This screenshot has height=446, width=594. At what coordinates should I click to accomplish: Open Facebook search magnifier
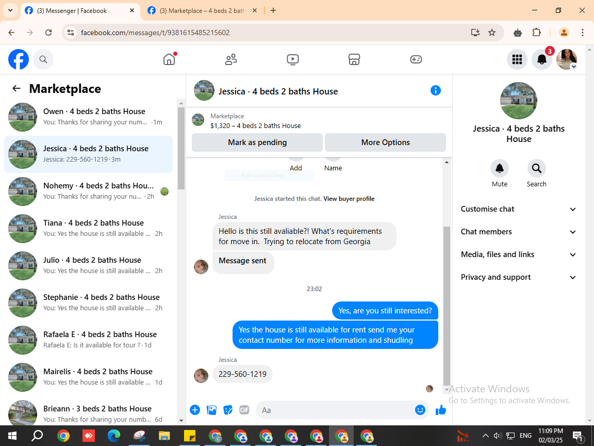(43, 59)
